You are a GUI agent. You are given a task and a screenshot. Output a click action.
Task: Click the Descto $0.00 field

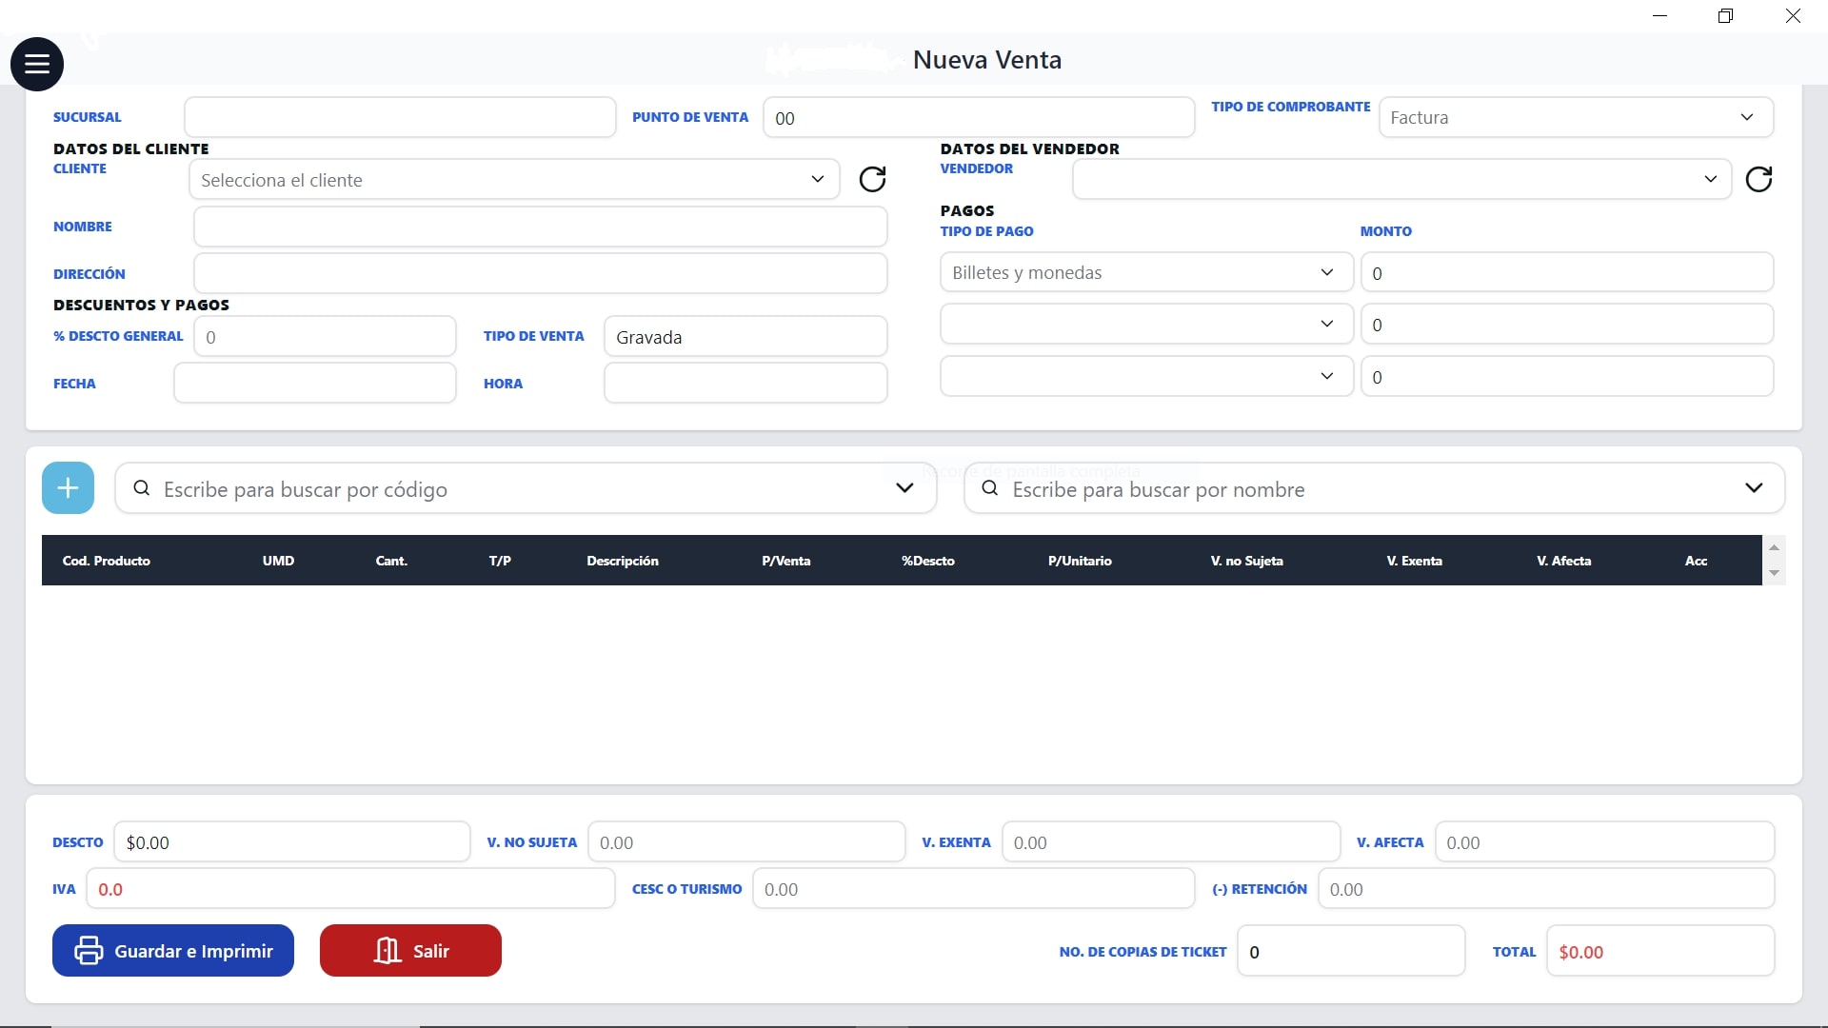(x=292, y=842)
